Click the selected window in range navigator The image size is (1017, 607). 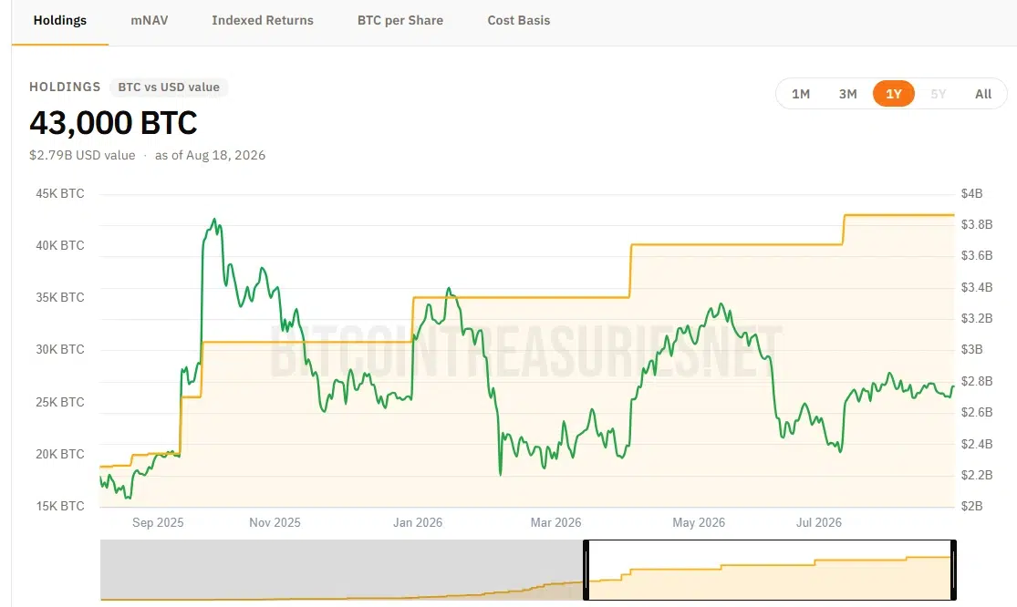click(770, 570)
